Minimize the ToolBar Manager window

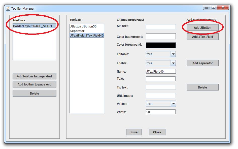pyautogui.click(x=207, y=8)
